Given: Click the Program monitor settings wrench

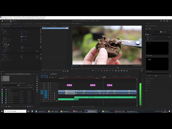Looking at the screenshot, I should [134, 66].
